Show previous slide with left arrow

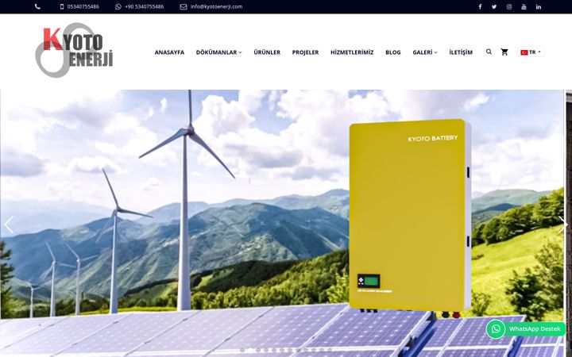[9, 225]
